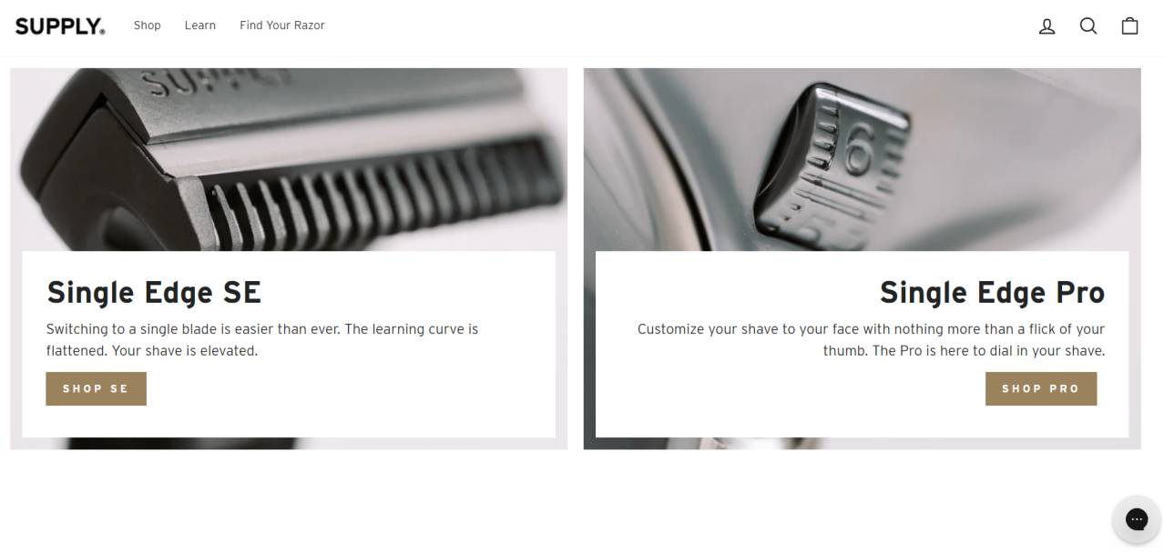
Task: Open the Learn menu
Action: 199,25
